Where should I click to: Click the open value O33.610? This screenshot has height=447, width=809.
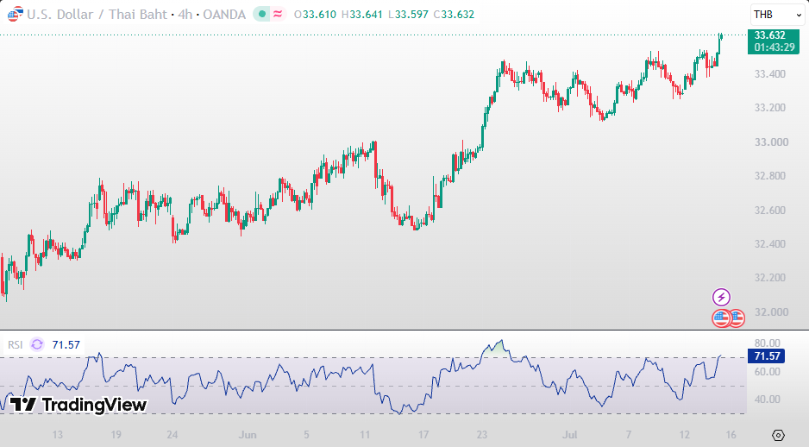click(315, 15)
